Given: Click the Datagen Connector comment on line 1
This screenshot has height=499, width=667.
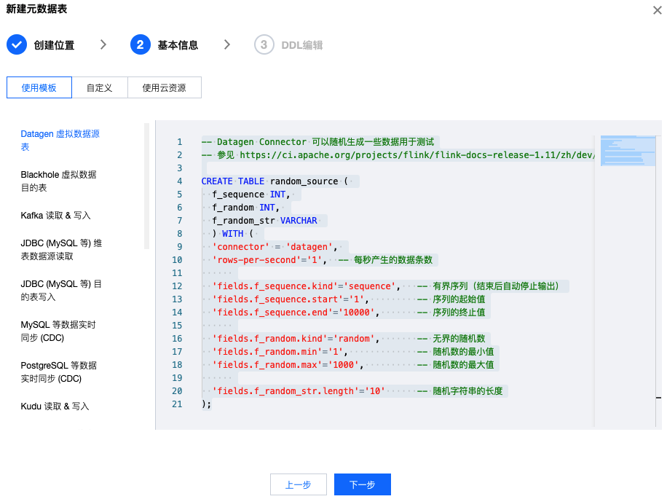Looking at the screenshot, I should [x=317, y=142].
